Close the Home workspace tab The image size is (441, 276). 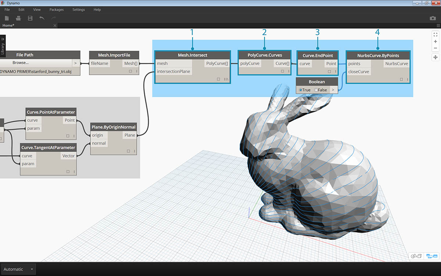(x=55, y=25)
